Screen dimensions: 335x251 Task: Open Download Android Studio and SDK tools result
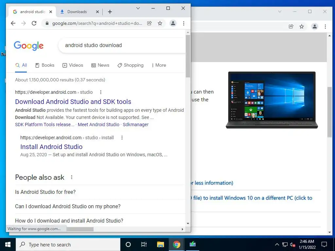tap(73, 102)
